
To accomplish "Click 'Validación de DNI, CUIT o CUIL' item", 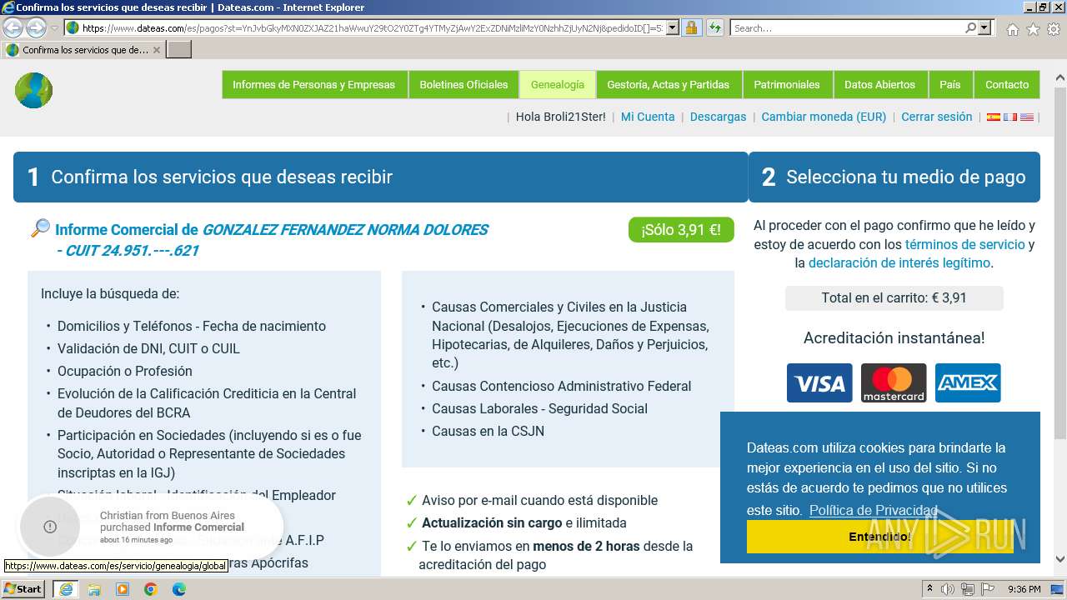I will pos(148,348).
